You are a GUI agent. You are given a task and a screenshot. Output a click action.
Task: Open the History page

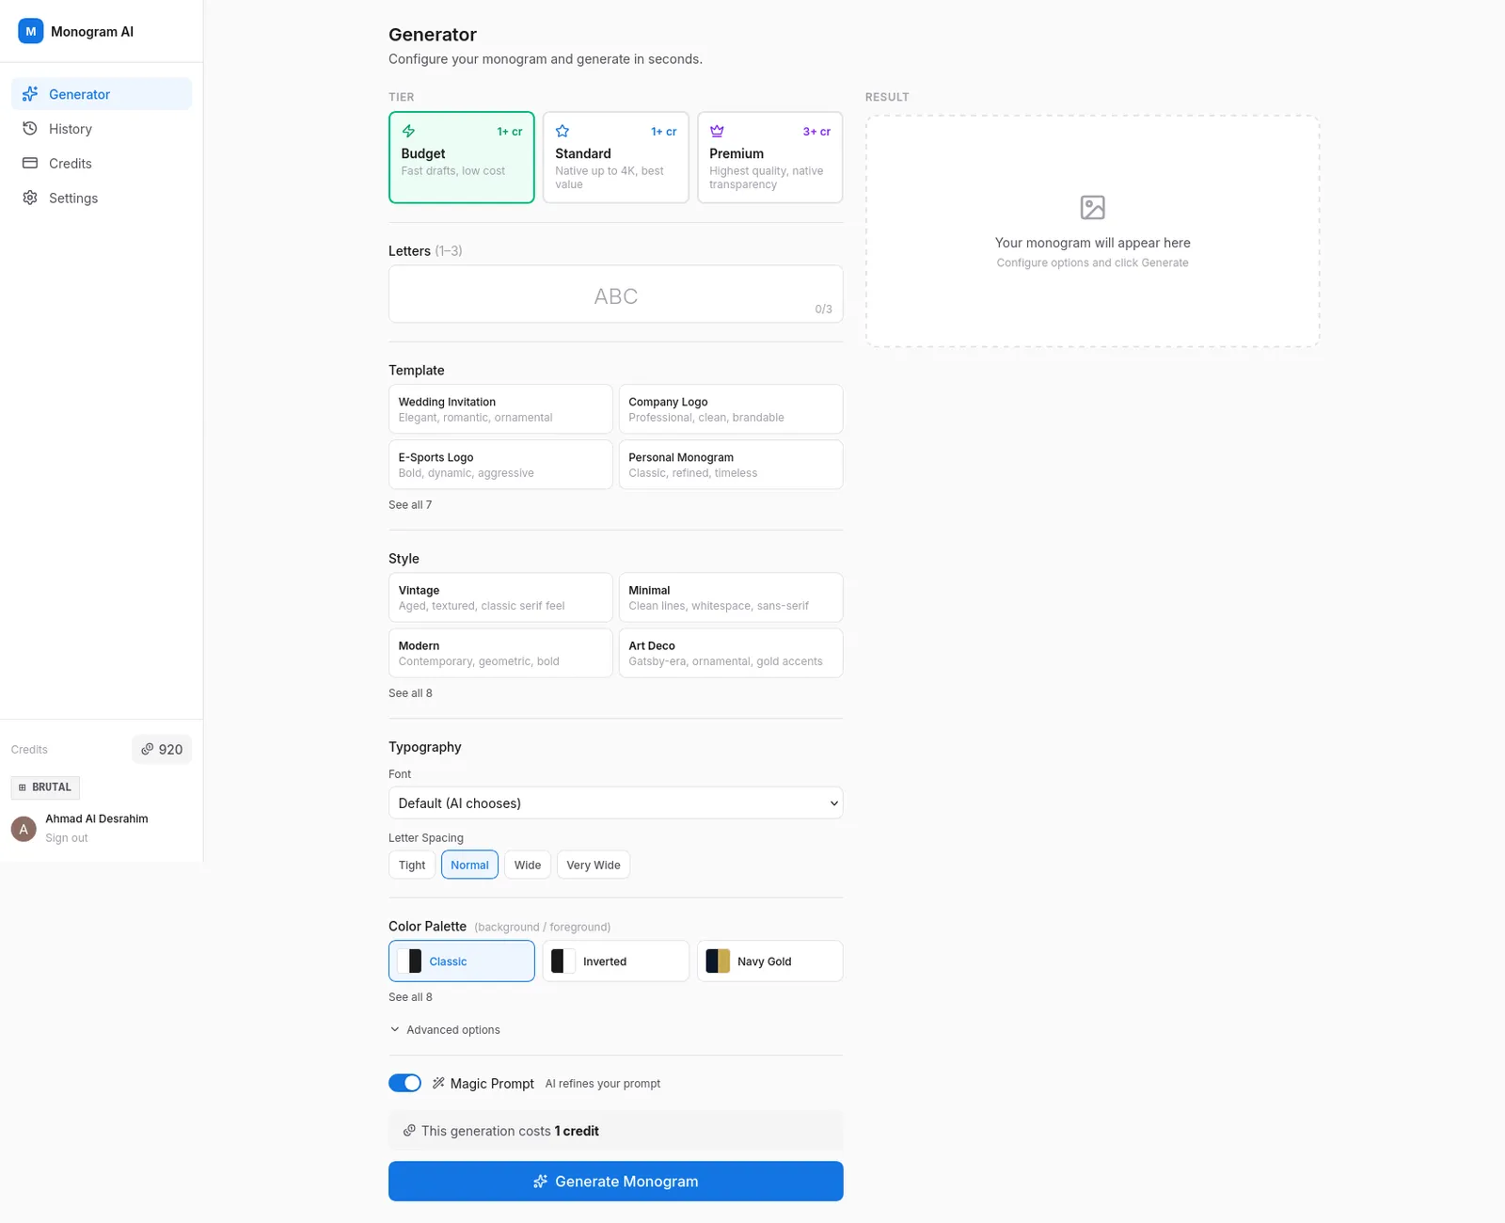point(102,129)
